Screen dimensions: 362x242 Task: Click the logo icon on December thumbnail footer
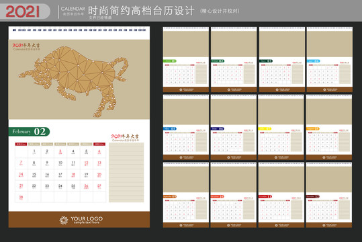coord(324,225)
